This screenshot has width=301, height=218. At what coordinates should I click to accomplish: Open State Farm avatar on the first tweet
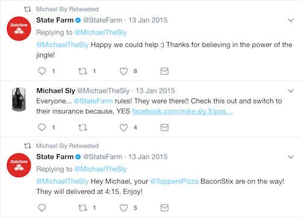(x=19, y=28)
